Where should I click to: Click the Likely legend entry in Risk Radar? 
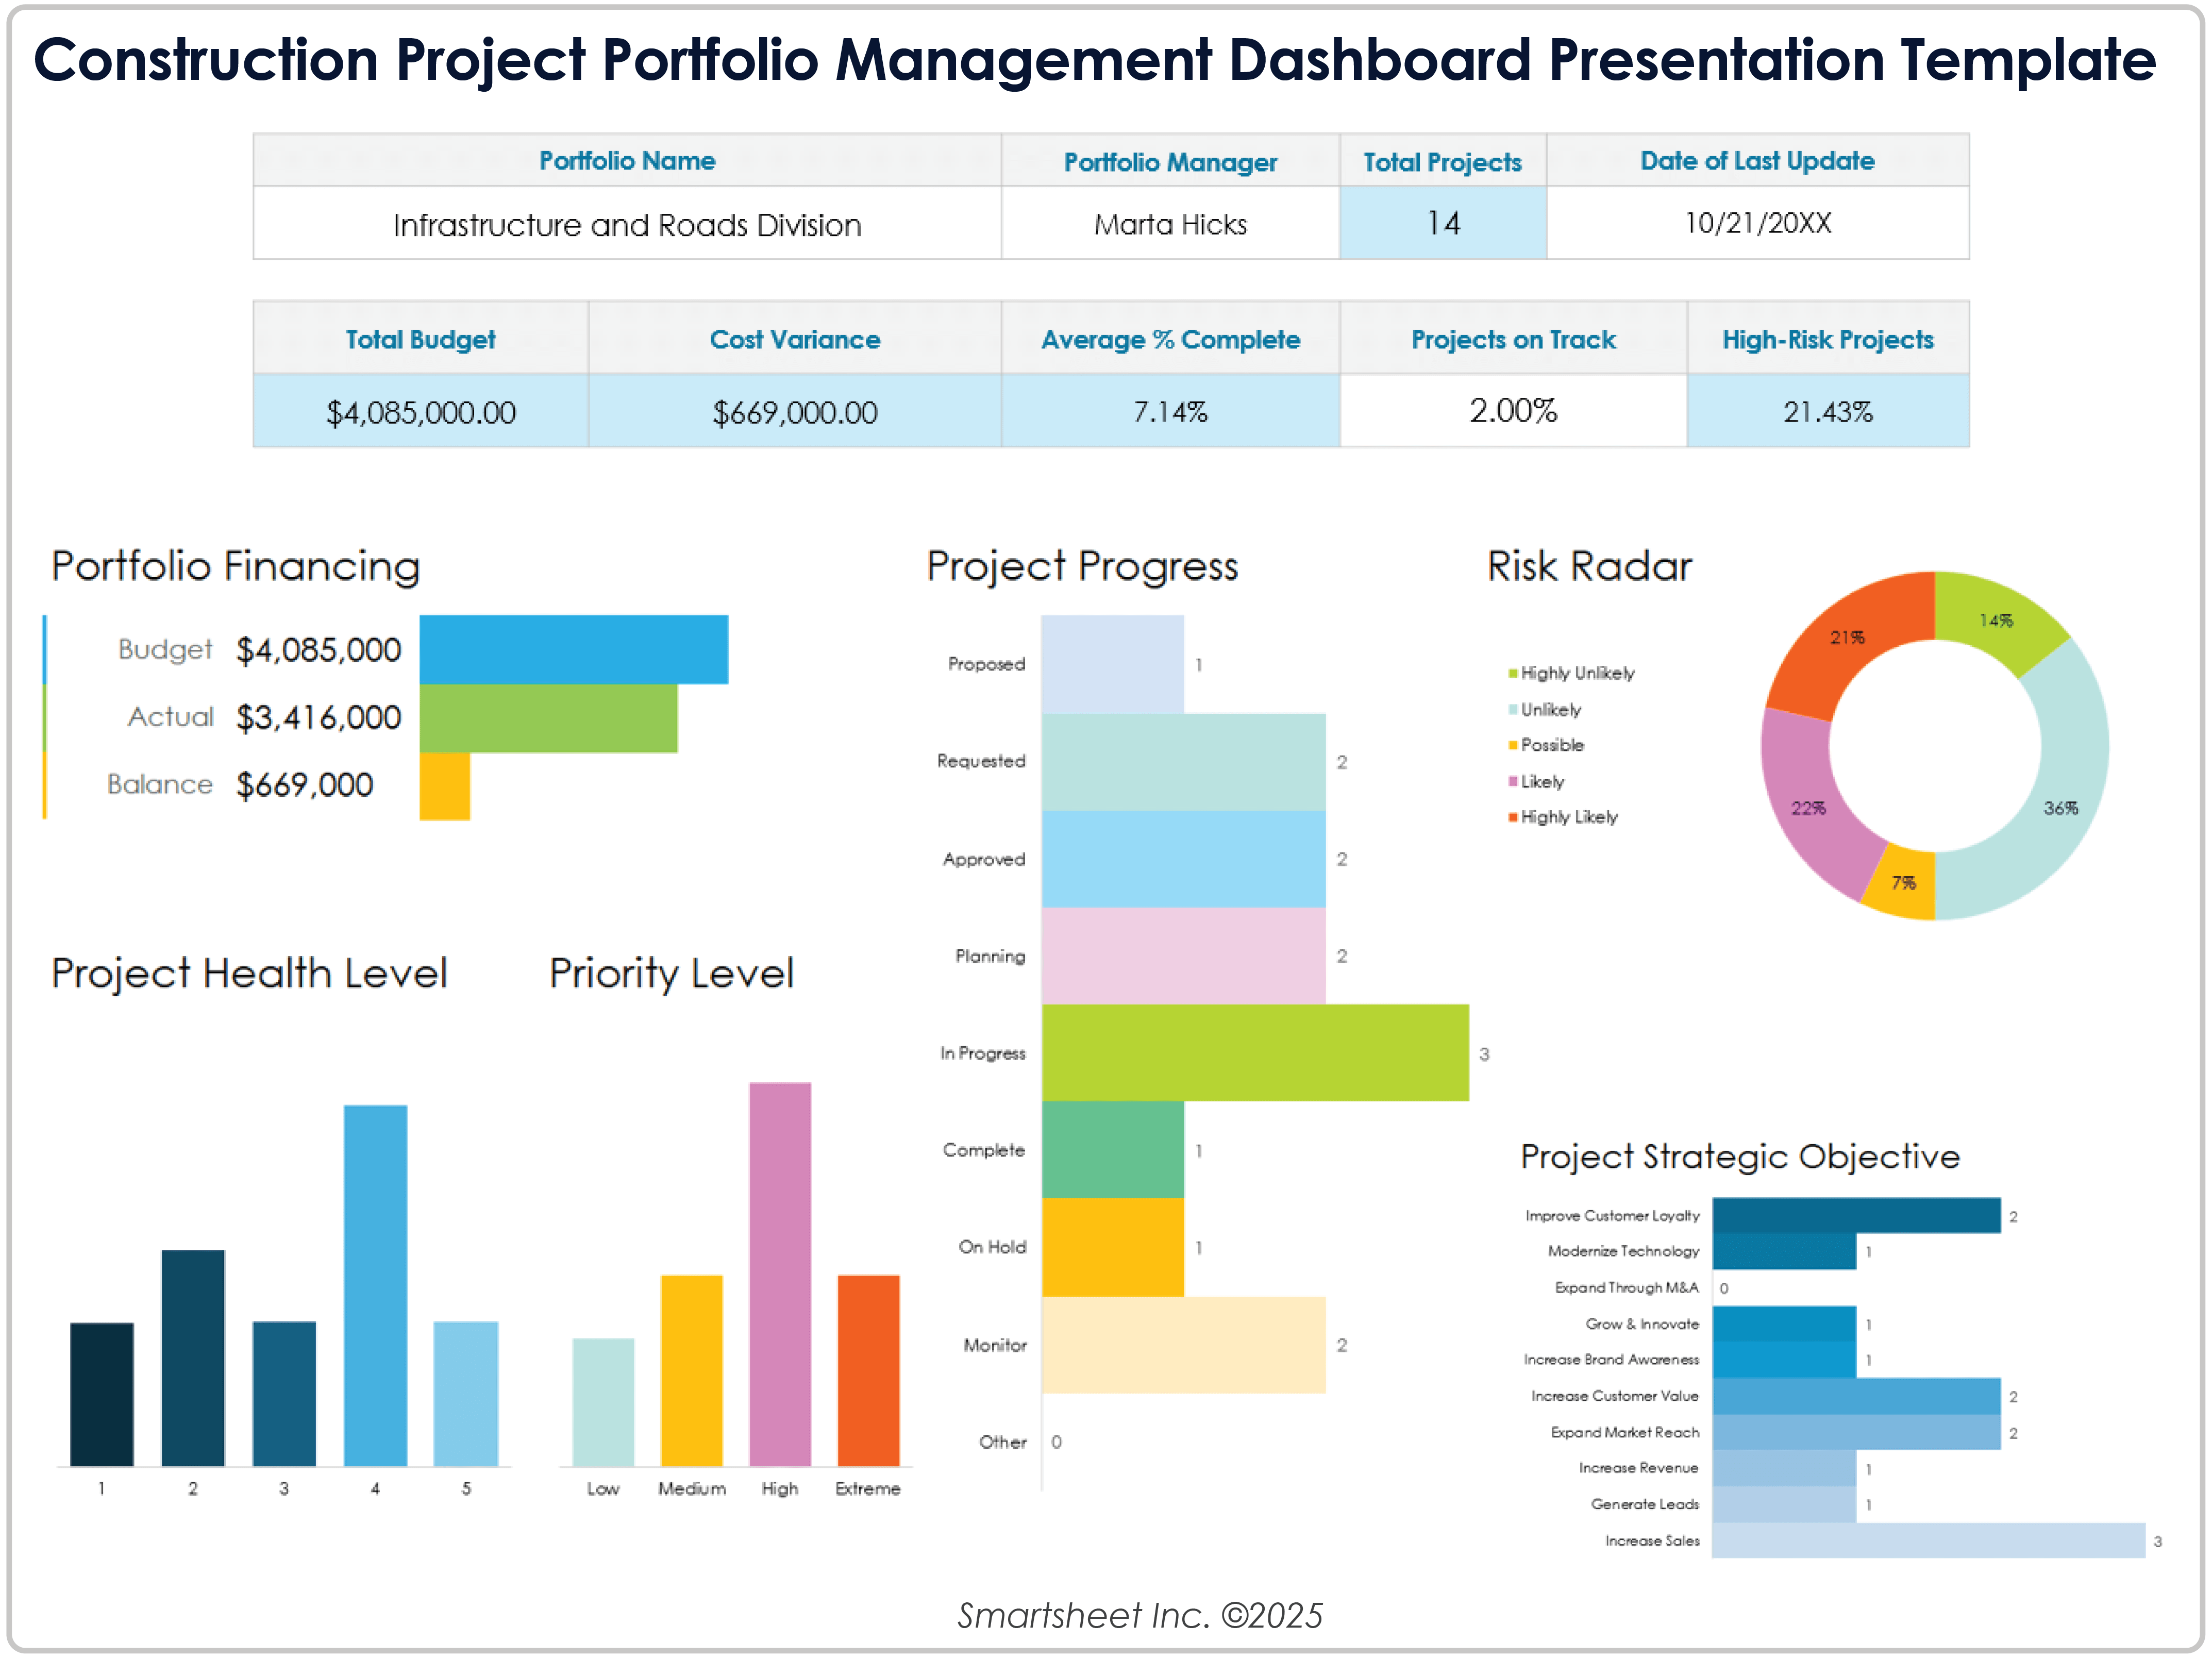(x=1541, y=781)
